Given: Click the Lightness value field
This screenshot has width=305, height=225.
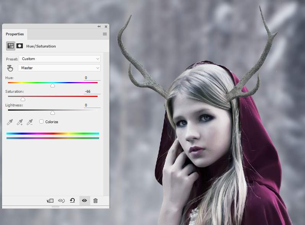Looking at the screenshot, I should click(x=91, y=105).
